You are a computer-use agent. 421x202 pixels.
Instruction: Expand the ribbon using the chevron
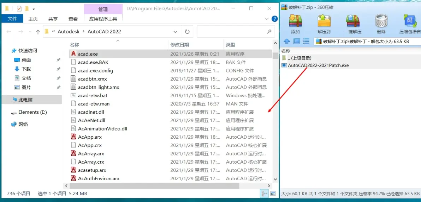pyautogui.click(x=267, y=19)
